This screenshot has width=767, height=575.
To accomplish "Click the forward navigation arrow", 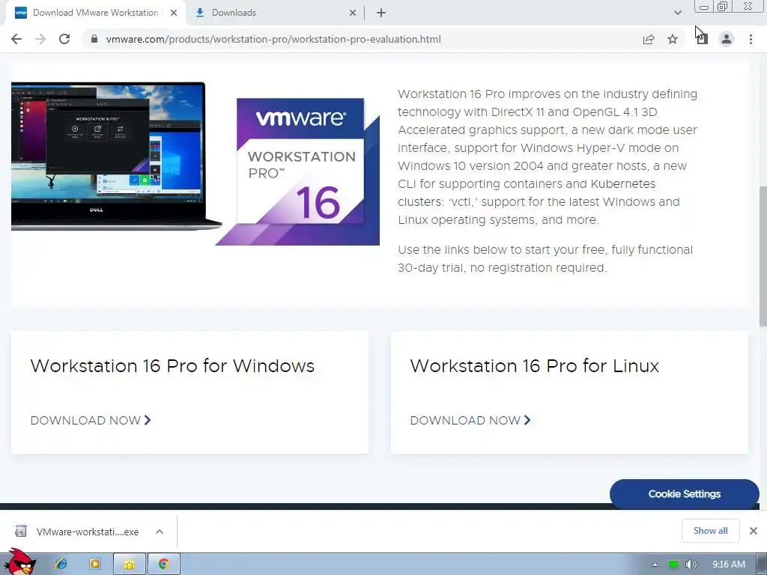I will 40,39.
